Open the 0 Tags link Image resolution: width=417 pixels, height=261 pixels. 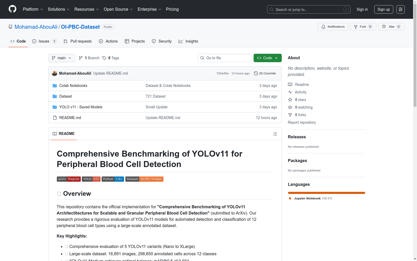click(x=111, y=58)
